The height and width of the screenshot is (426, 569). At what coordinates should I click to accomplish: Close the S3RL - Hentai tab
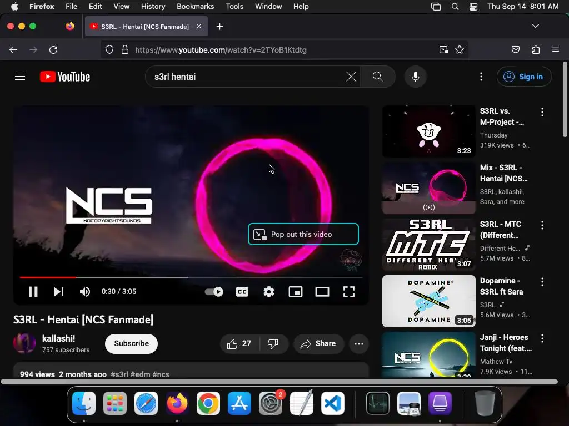(x=199, y=26)
